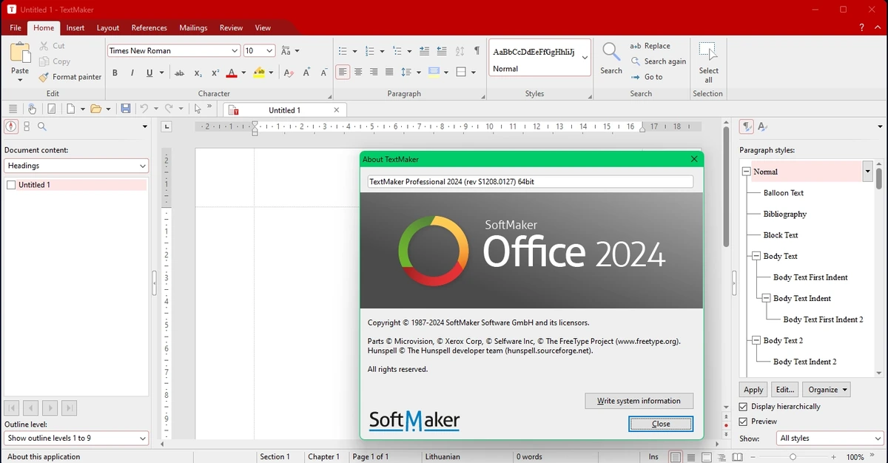The image size is (888, 463).
Task: Open the font color dropdown arrow
Action: 243,72
